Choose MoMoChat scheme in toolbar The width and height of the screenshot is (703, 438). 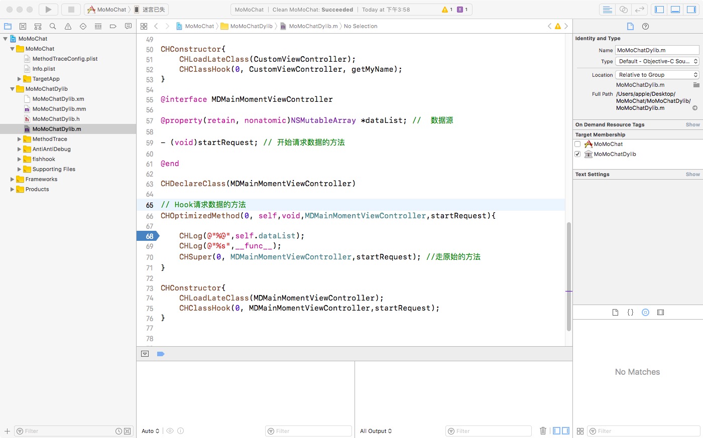tap(107, 10)
